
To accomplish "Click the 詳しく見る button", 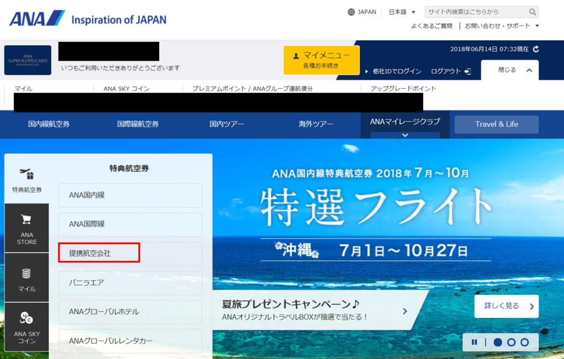I will click(x=507, y=306).
